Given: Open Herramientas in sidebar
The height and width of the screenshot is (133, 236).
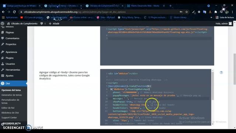Looking at the screenshot, I should pos(13,70).
